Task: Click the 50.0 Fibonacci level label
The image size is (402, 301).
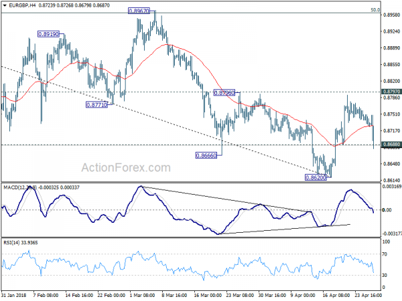Action: point(375,10)
